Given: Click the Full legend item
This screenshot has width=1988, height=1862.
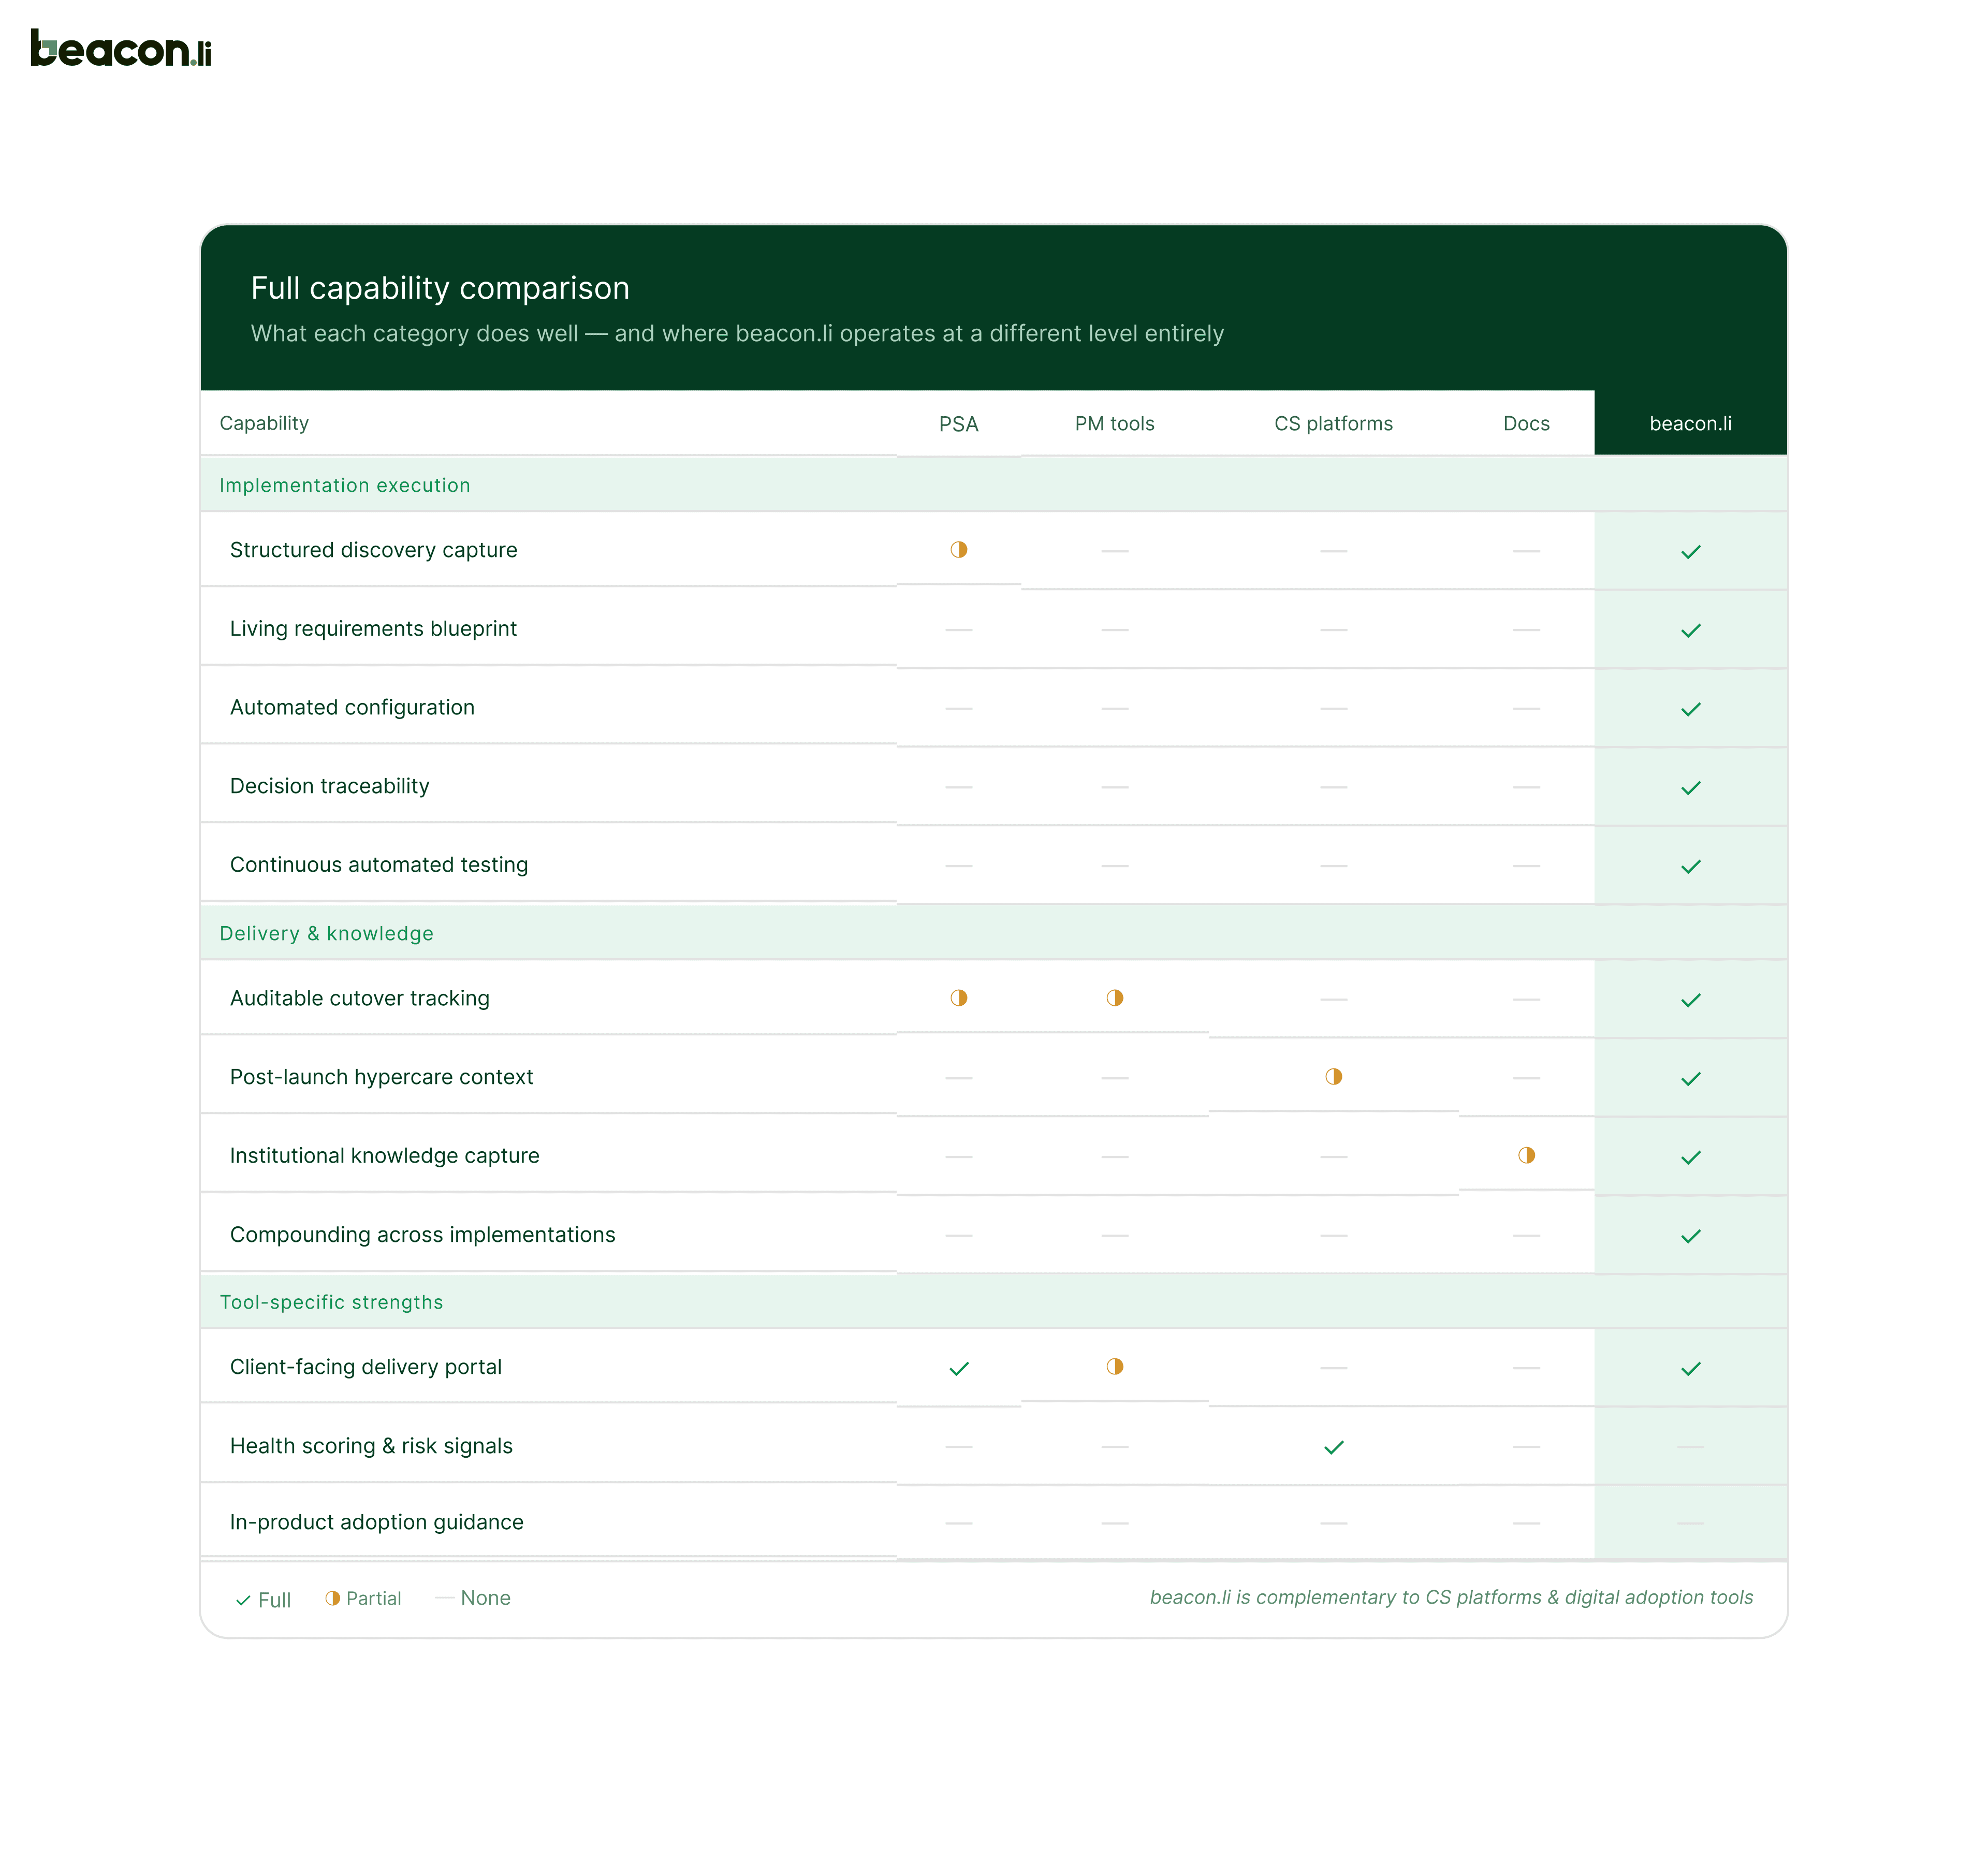Looking at the screenshot, I should [263, 1600].
